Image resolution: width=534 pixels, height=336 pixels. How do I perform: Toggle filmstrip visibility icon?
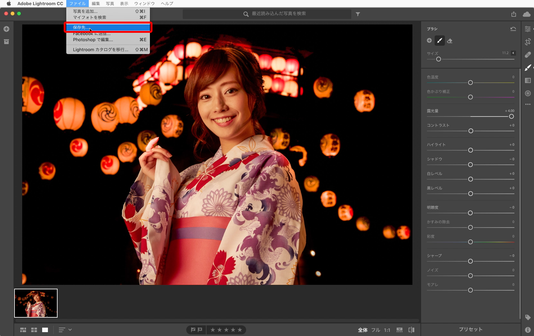(400, 330)
